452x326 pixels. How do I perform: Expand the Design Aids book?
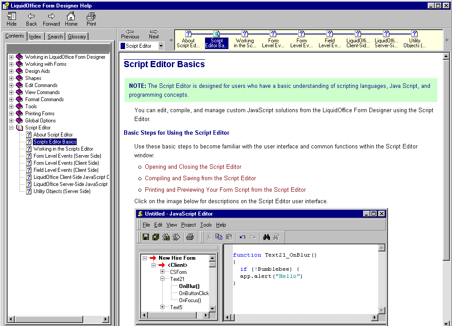(x=11, y=71)
